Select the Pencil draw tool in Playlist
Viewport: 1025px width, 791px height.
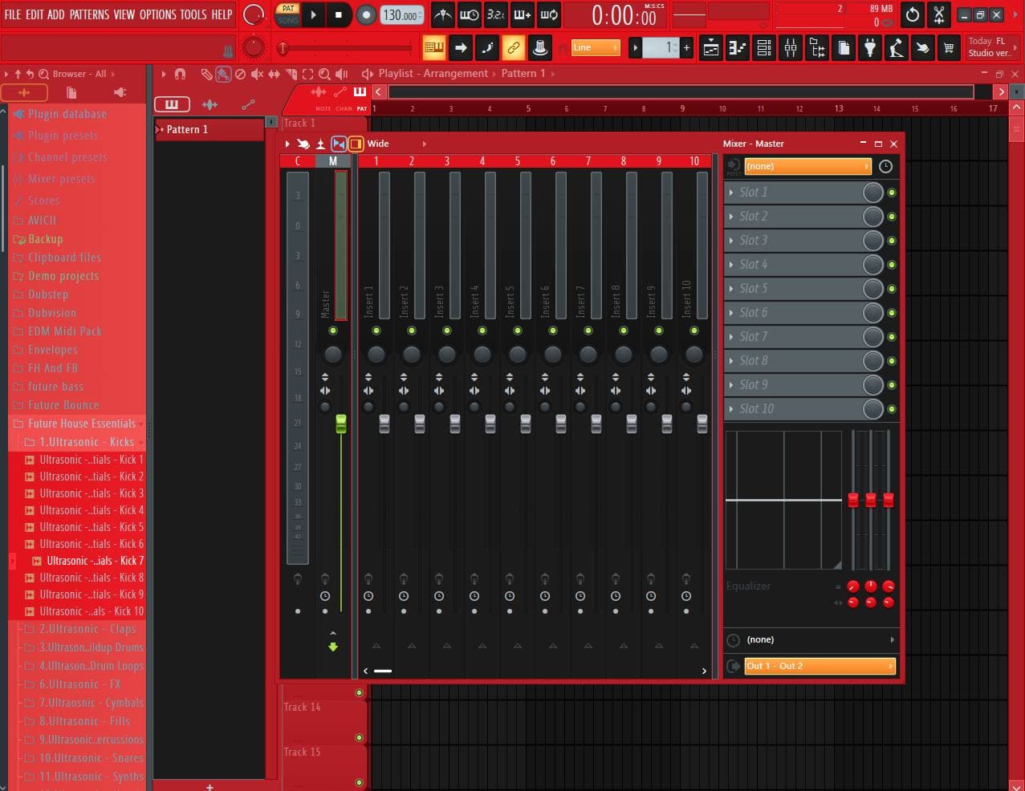coord(206,74)
